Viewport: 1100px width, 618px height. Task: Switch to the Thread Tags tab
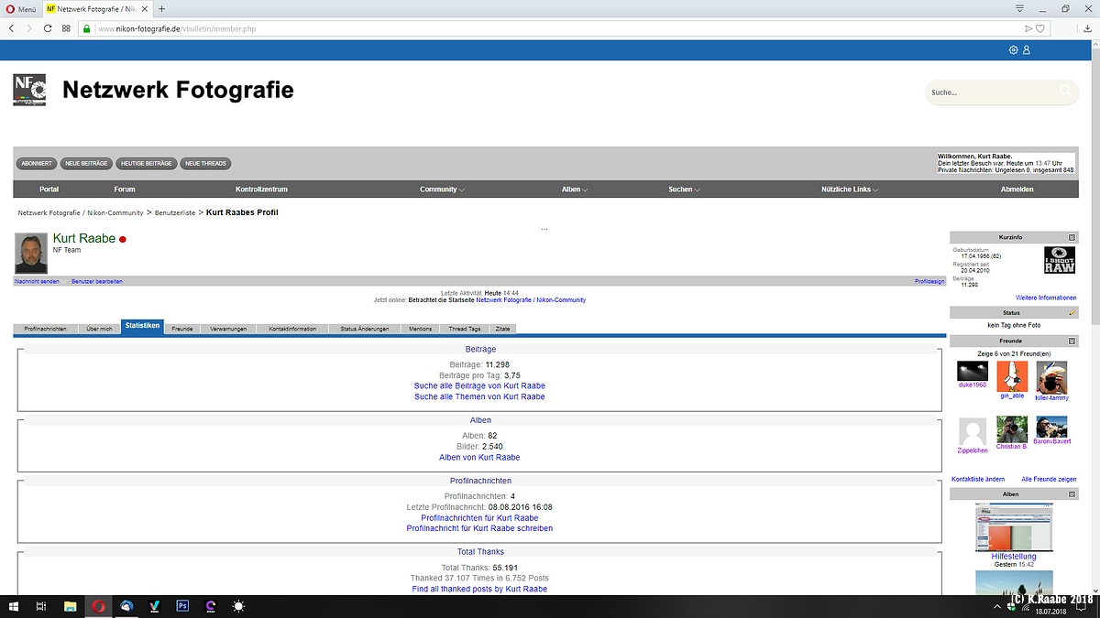(465, 329)
